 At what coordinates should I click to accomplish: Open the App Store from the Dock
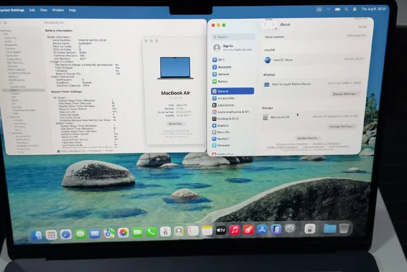click(262, 229)
